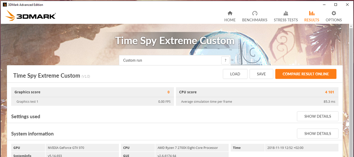Click the (V1.0) version label

(86, 76)
